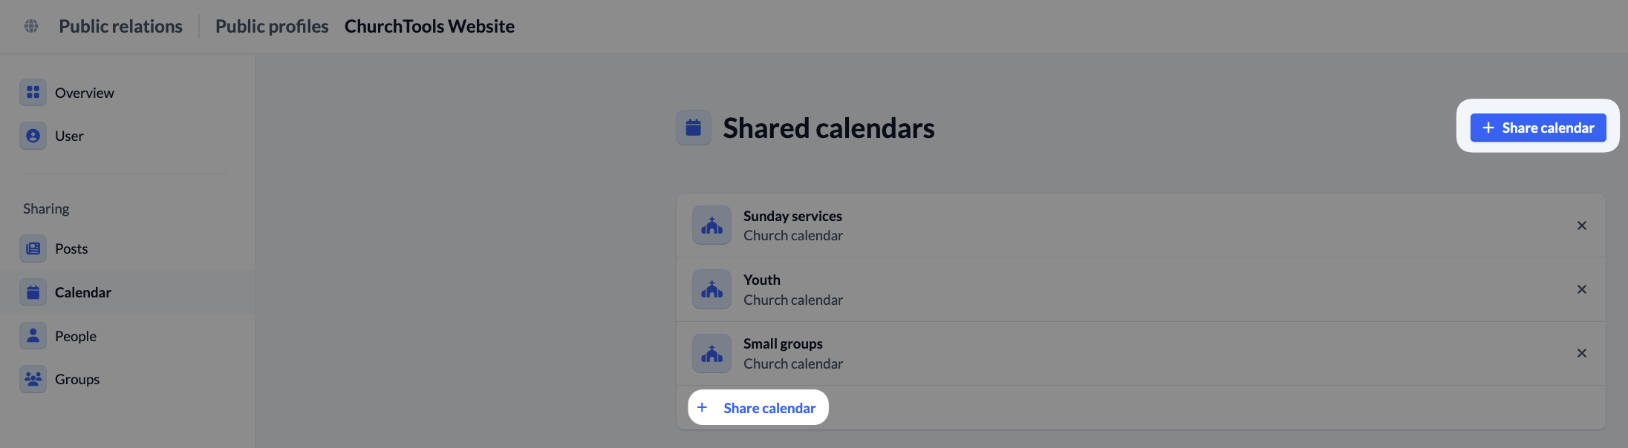Remove the Youth shared calendar

tap(1581, 289)
